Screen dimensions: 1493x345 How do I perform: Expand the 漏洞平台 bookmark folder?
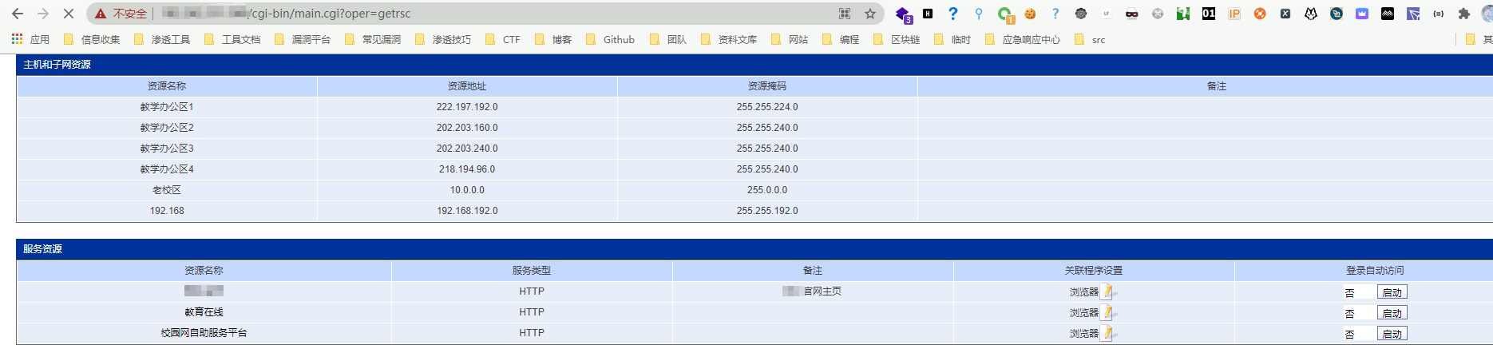tap(303, 39)
